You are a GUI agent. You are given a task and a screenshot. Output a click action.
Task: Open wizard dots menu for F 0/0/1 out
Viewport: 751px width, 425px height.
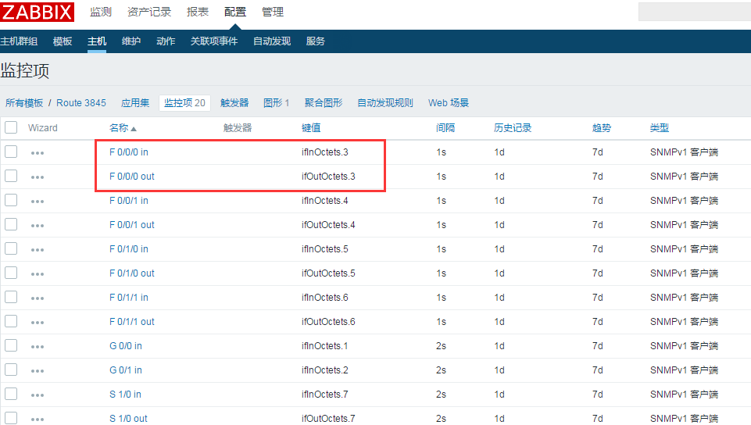coord(38,226)
